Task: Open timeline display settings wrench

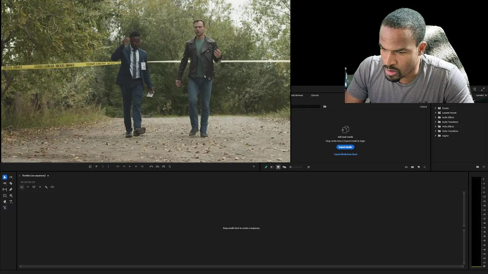Action: [x=46, y=187]
